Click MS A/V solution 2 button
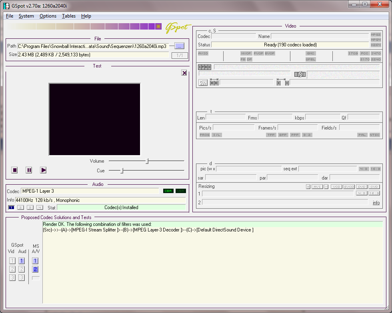This screenshot has height=313, width=392. [36, 269]
